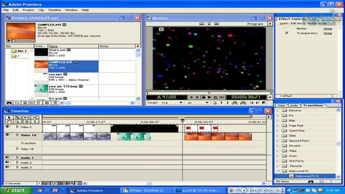The height and width of the screenshot is (194, 345).
Task: Open the Windows Start menu
Action: [x=16, y=190]
